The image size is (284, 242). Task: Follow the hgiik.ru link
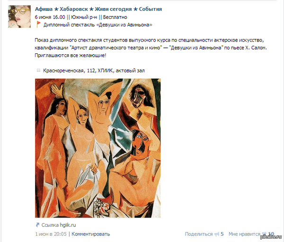pyautogui.click(x=68, y=225)
